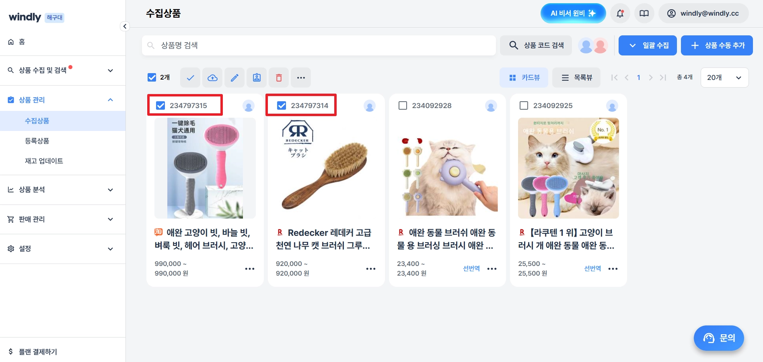
Task: Expand the 설정 menu
Action: (63, 249)
